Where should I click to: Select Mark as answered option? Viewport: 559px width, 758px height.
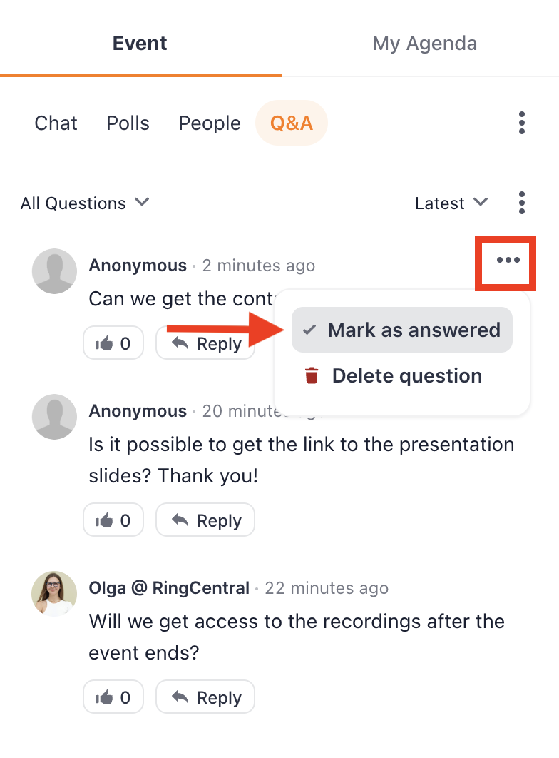[x=401, y=330]
